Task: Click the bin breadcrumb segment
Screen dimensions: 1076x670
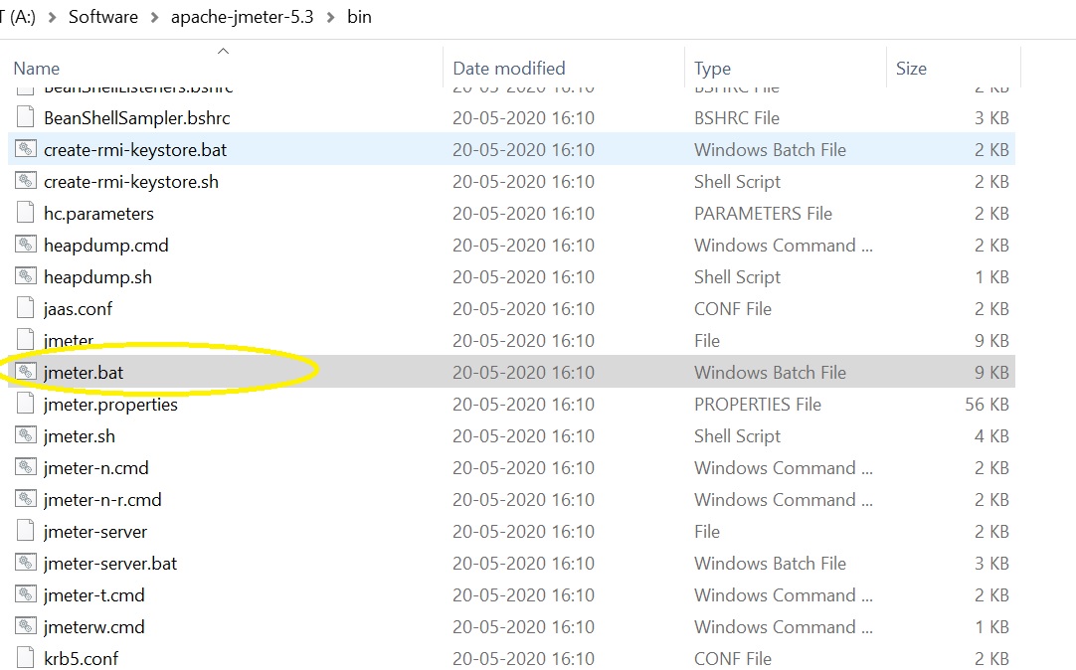Action: click(359, 17)
